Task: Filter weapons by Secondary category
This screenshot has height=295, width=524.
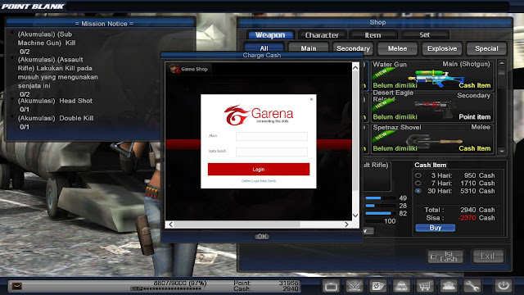Action: point(353,48)
